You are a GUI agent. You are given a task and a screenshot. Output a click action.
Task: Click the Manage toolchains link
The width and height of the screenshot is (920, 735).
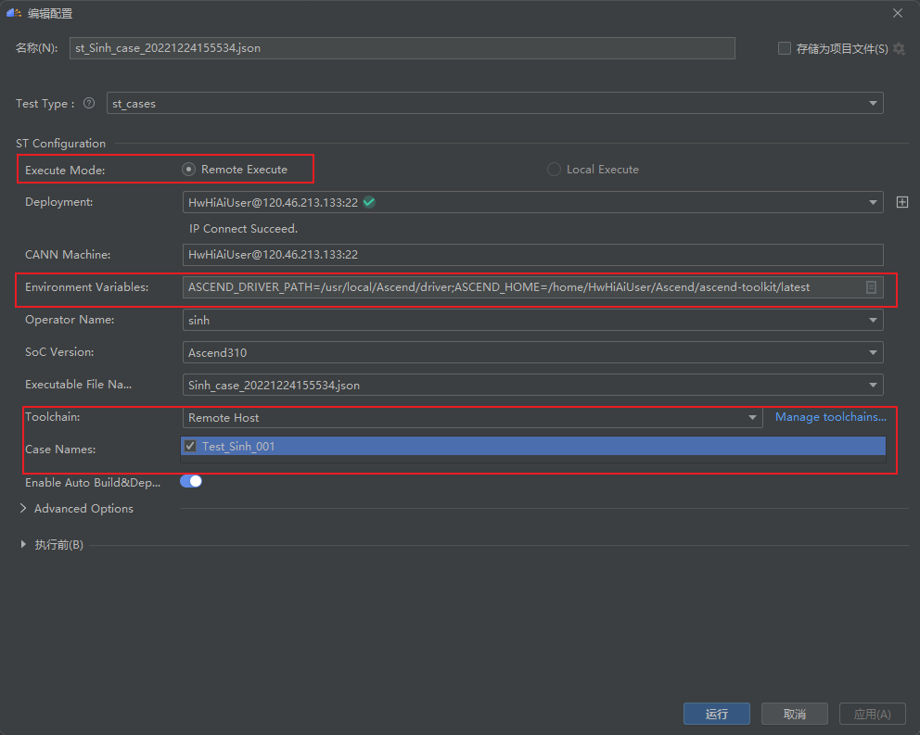[830, 417]
